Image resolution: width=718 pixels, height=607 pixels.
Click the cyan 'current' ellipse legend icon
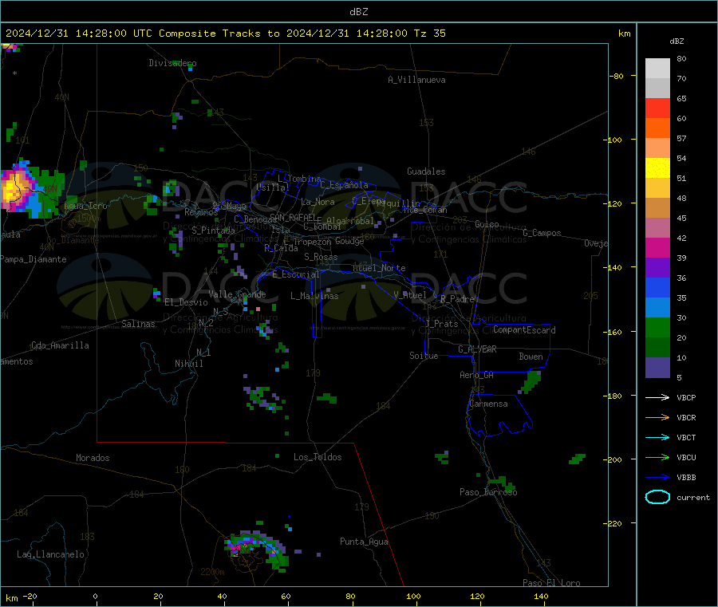[x=657, y=497]
